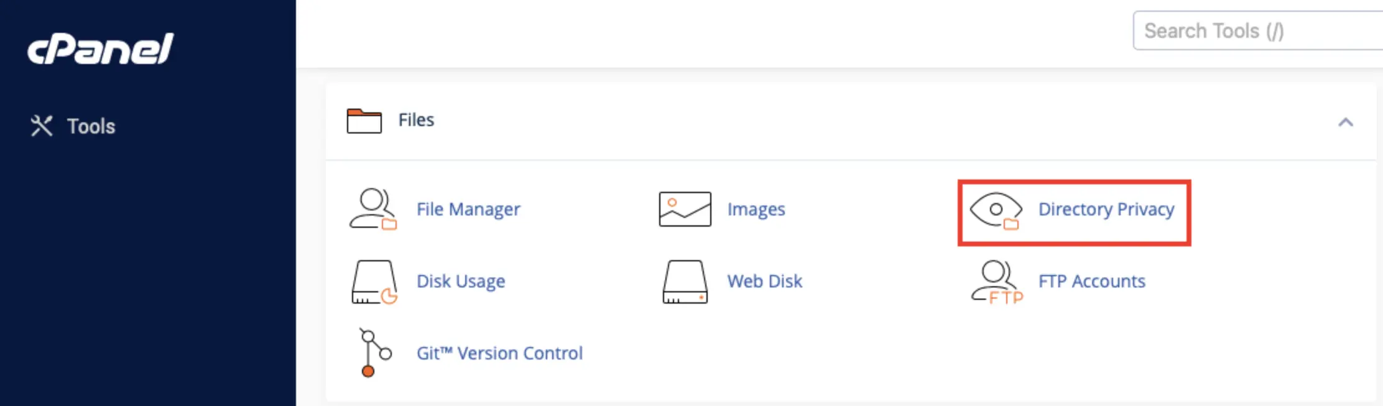Open the Disk Usage link
The image size is (1383, 406).
(461, 281)
